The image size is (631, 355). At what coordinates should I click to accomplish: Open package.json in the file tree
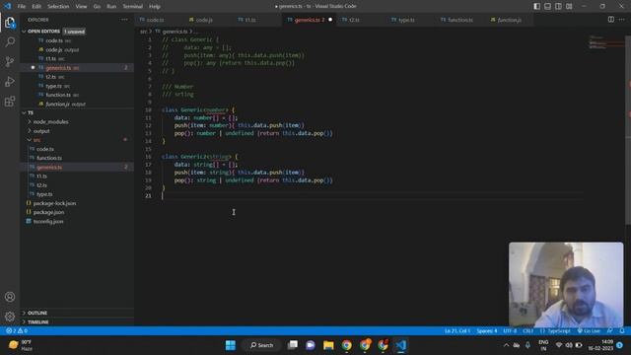48,212
